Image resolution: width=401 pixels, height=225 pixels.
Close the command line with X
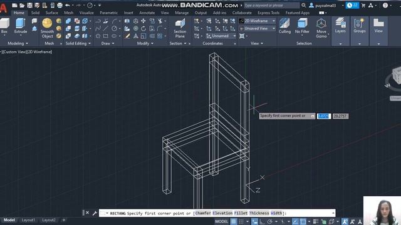[x=88, y=212]
